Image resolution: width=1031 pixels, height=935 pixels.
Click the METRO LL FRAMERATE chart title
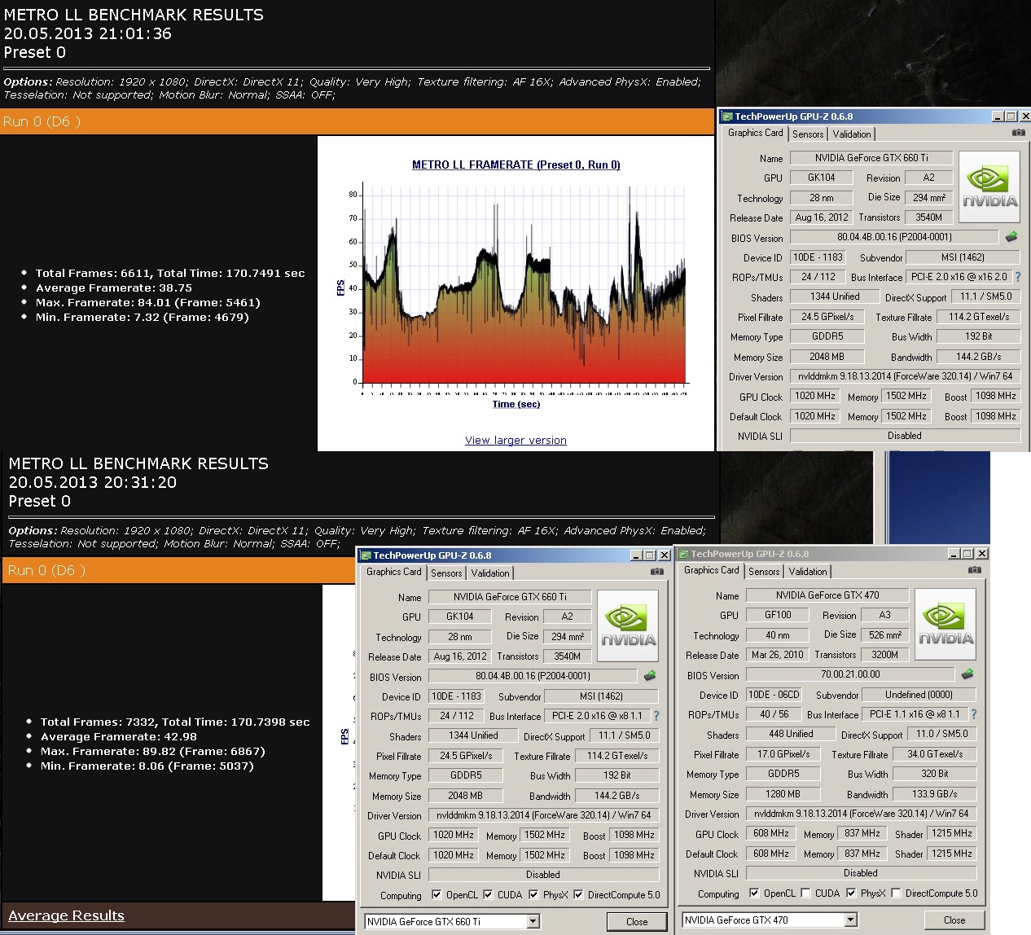[515, 165]
